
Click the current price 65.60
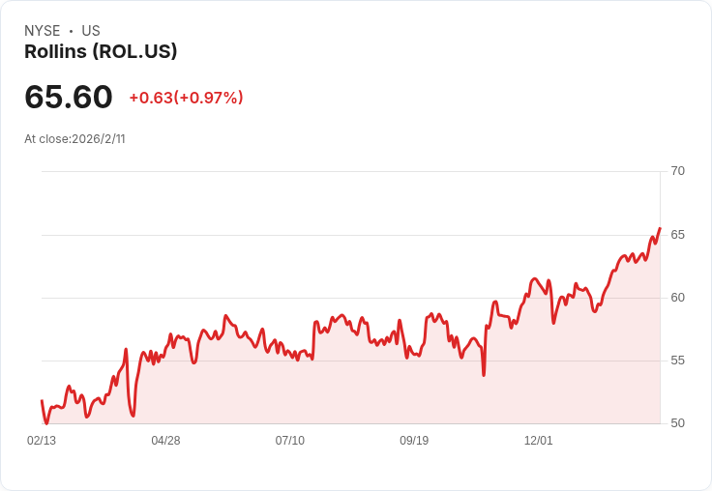click(x=69, y=97)
